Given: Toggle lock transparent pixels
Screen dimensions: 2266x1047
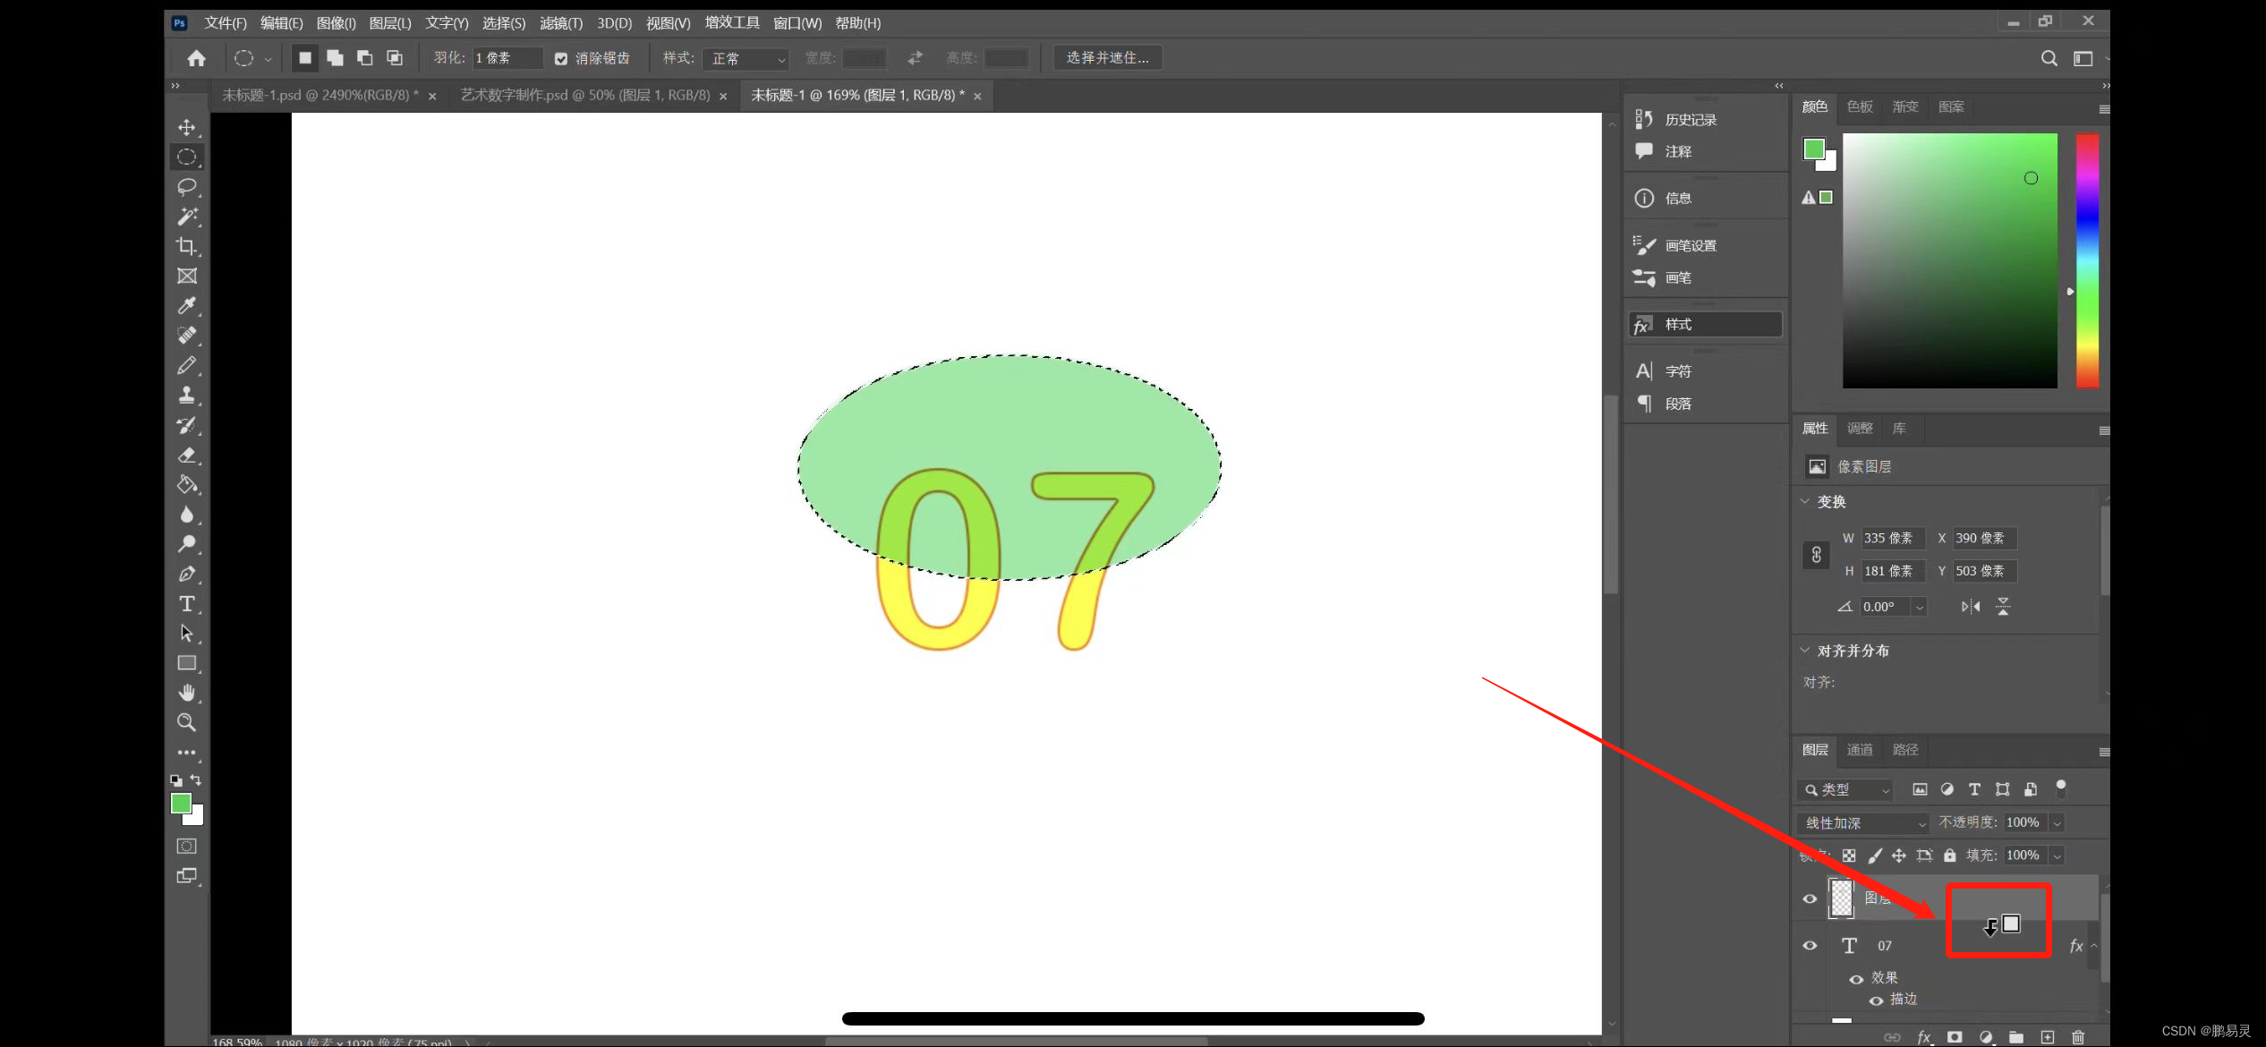Looking at the screenshot, I should [x=1849, y=855].
